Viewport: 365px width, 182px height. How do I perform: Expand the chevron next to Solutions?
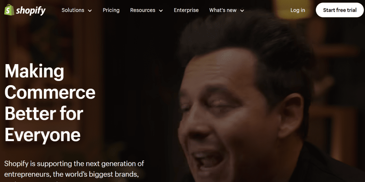click(89, 10)
